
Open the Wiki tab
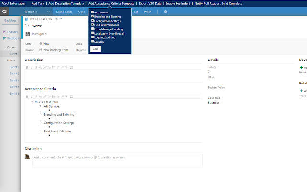(148, 12)
